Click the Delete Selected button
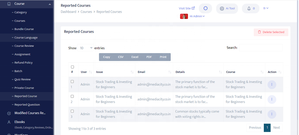The image size is (299, 135). pyautogui.click(x=271, y=32)
